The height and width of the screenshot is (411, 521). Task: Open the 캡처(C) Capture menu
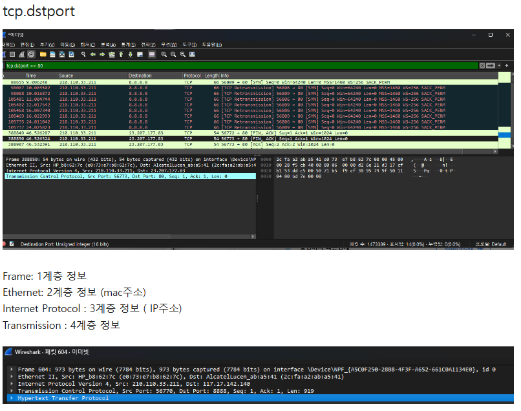(x=88, y=45)
